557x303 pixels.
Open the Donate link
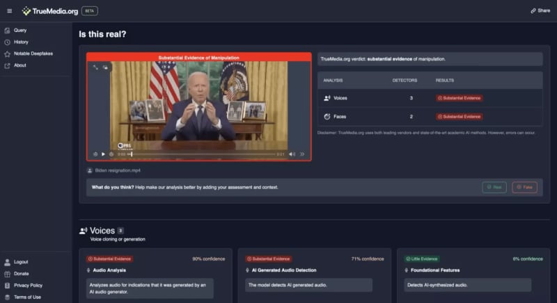(x=21, y=274)
